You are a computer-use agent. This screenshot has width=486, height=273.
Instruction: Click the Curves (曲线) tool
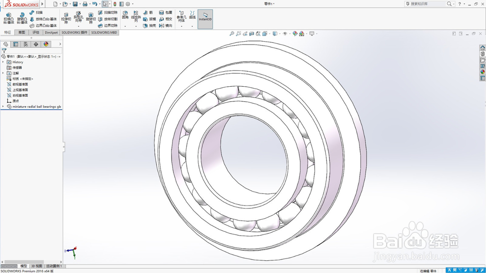(192, 15)
